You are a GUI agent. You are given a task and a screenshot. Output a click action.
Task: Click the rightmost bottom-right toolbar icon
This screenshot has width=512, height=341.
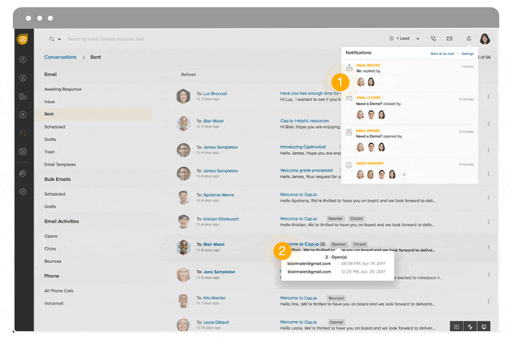tap(483, 327)
